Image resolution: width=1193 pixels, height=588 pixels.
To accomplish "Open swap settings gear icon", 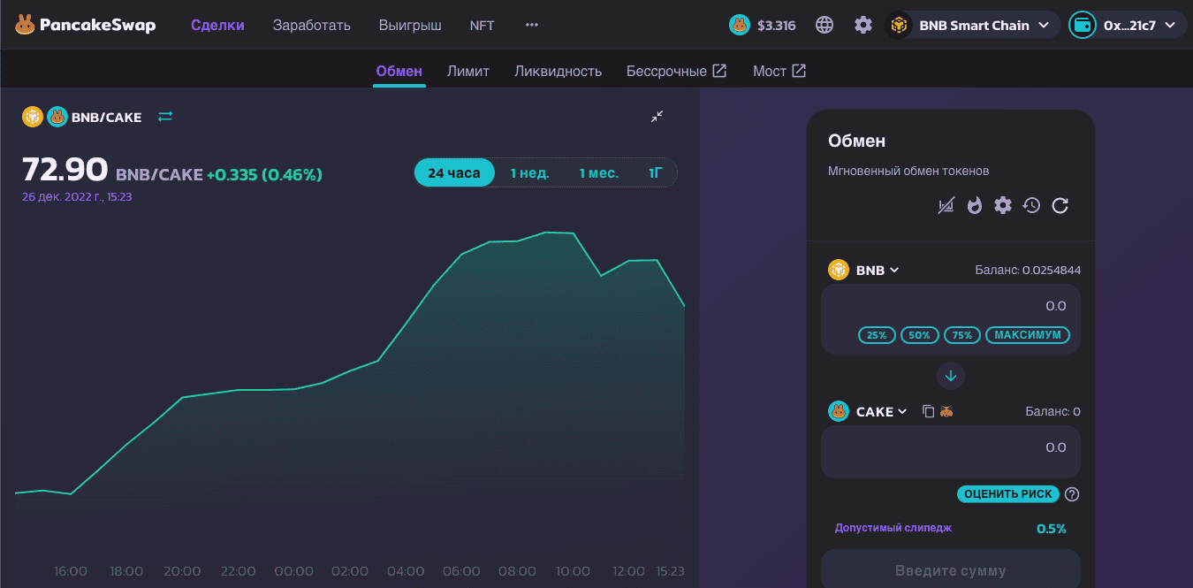I will 1003,205.
